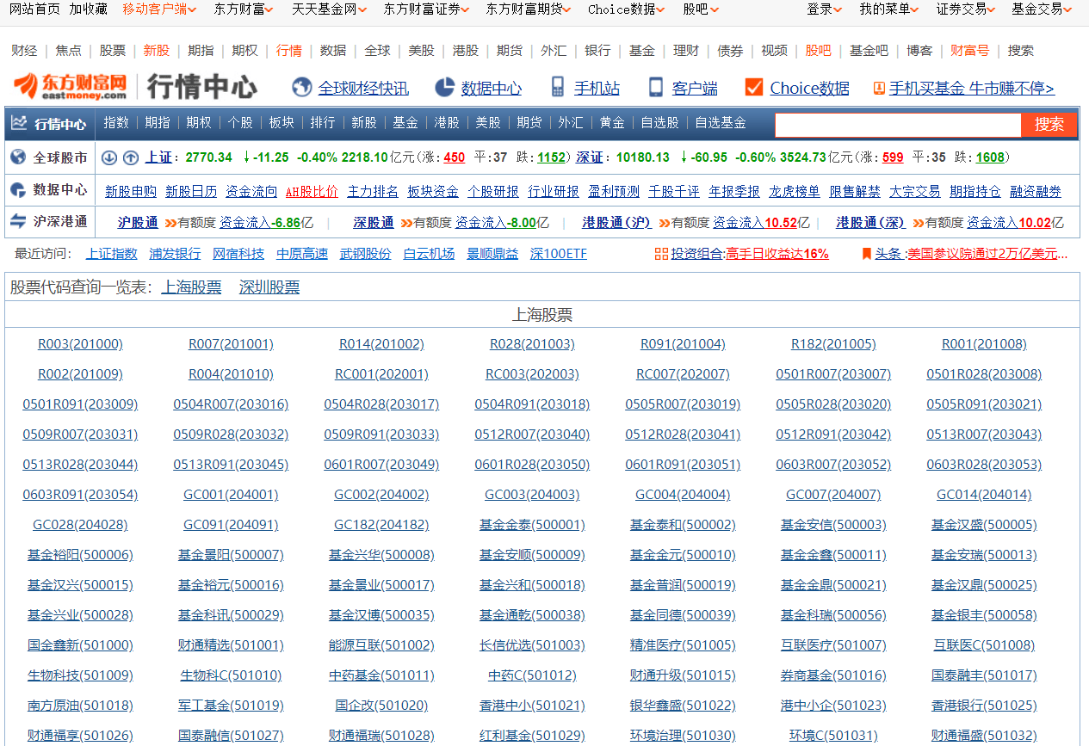Click the tablet icon beside 客户端
1089x746 pixels.
[656, 88]
